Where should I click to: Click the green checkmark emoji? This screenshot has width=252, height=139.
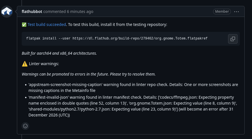pos(24,25)
